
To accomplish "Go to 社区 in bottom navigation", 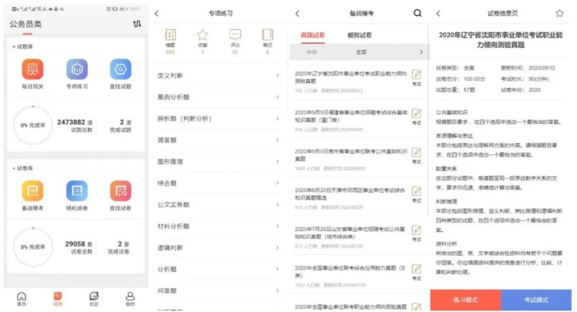I will coord(94,298).
